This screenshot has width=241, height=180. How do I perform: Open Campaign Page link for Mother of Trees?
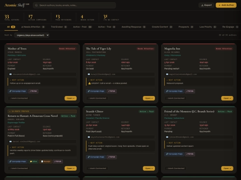(17, 91)
